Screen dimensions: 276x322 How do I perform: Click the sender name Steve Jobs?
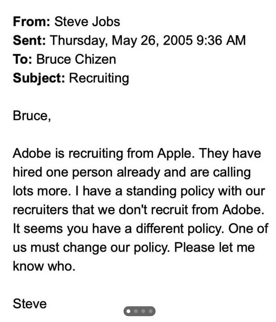click(x=87, y=22)
